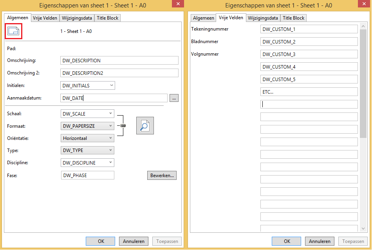This screenshot has width=372, height=250.
Task: Click the vertical scrollbar thumb in Vrije Velden
Action: click(x=363, y=83)
